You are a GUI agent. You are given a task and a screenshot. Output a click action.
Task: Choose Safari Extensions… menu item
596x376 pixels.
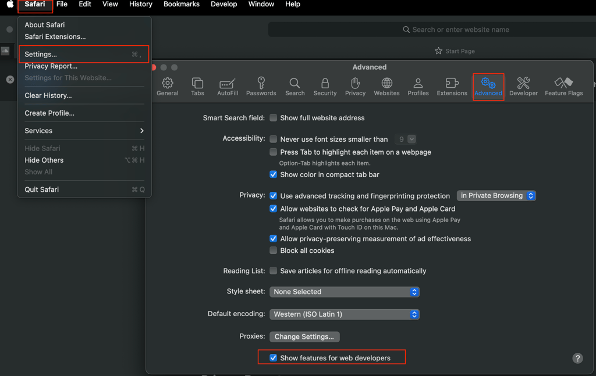84,37
